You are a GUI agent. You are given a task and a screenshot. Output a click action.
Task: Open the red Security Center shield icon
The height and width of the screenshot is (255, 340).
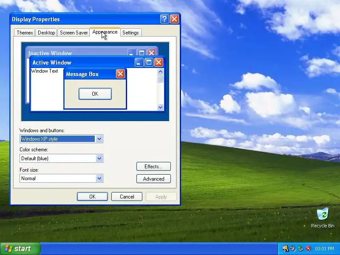308,249
